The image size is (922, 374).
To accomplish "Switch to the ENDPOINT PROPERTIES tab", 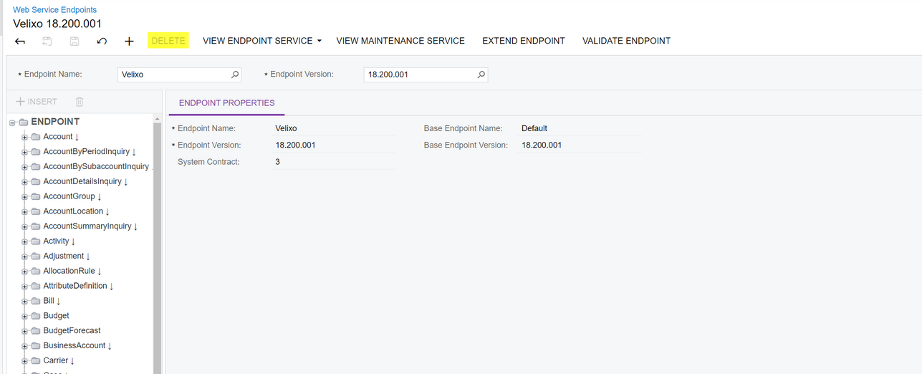I will click(x=226, y=103).
